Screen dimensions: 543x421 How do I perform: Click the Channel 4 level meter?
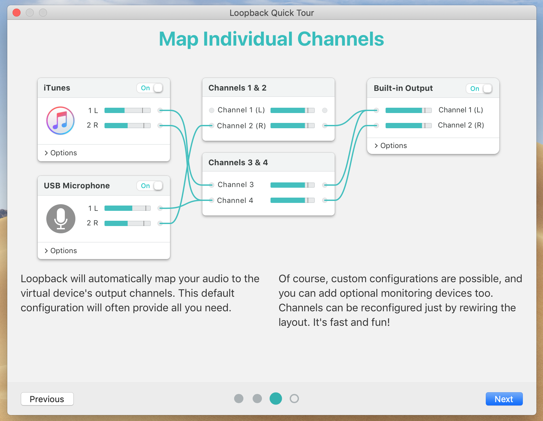(293, 200)
